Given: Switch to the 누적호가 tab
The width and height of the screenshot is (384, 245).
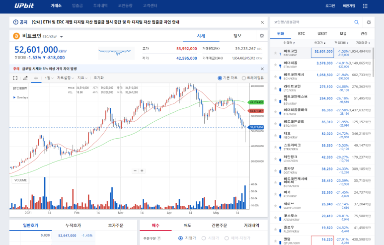Looking at the screenshot, I should 73,226.
